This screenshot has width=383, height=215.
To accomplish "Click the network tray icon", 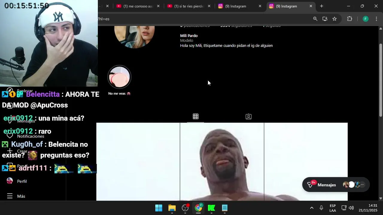I will click(x=344, y=208).
